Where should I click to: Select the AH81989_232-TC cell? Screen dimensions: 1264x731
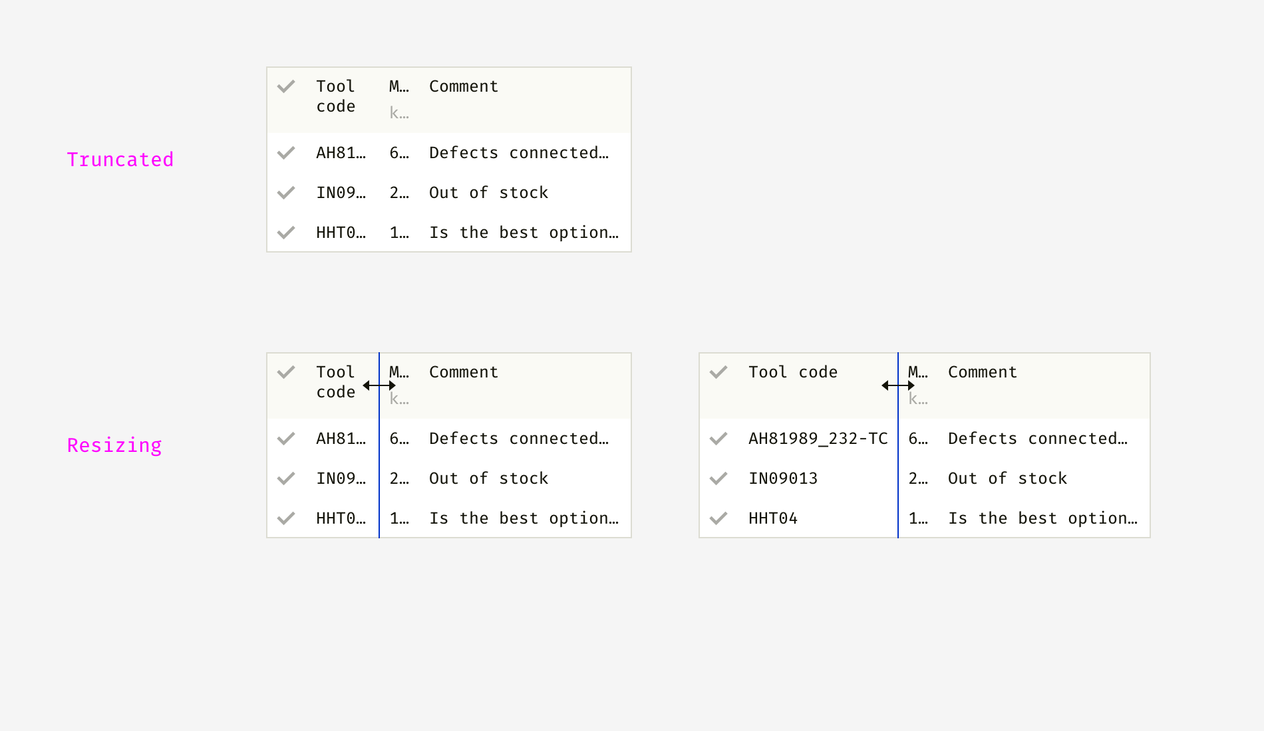(x=818, y=439)
